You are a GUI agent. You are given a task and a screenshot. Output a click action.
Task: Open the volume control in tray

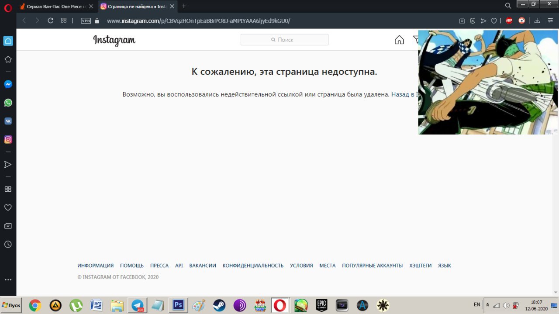506,305
